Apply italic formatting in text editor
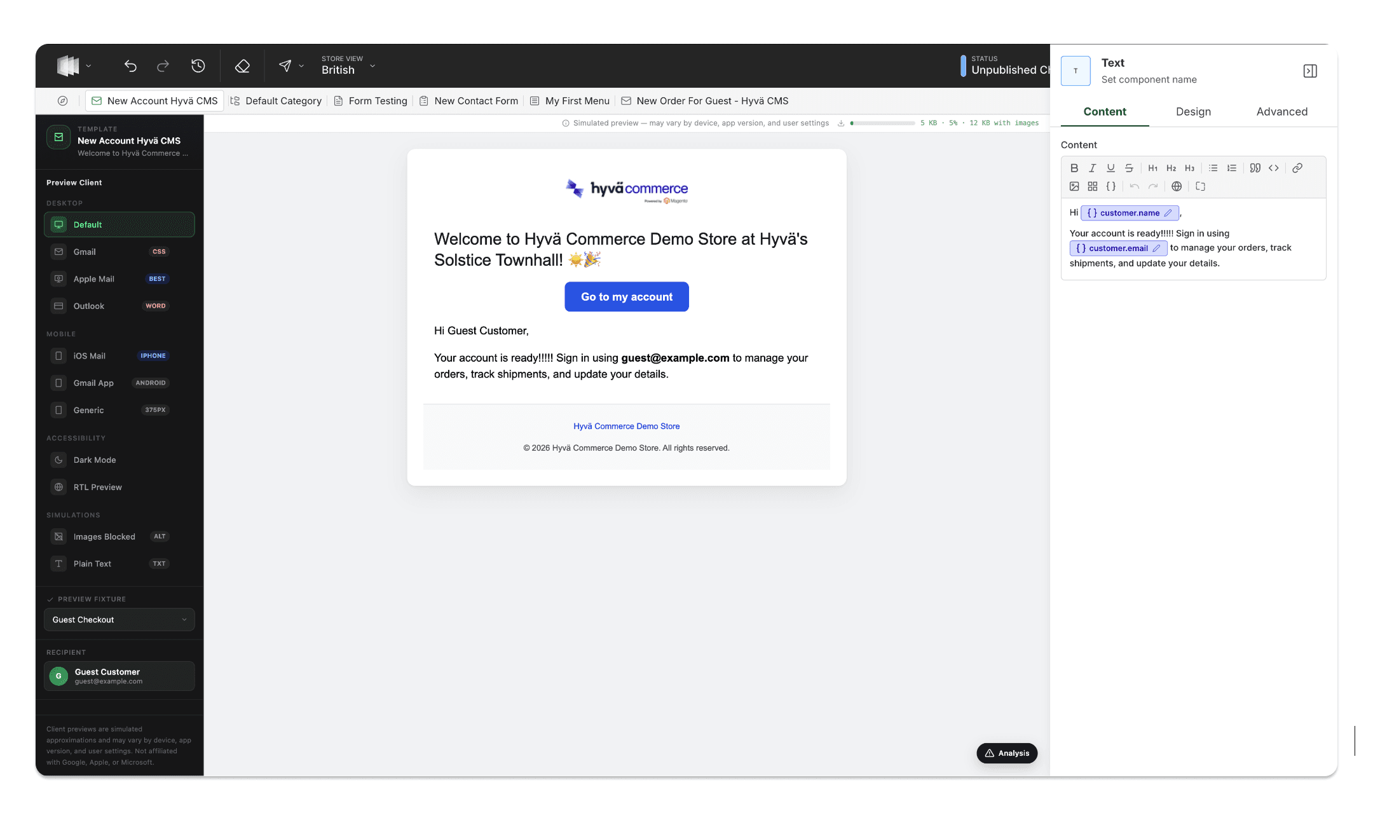This screenshot has width=1373, height=820. pos(1092,168)
